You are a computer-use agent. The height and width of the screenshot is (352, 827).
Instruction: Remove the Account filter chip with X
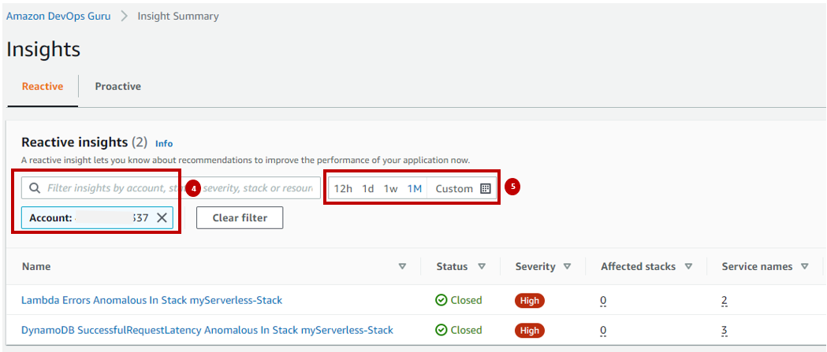pos(162,218)
